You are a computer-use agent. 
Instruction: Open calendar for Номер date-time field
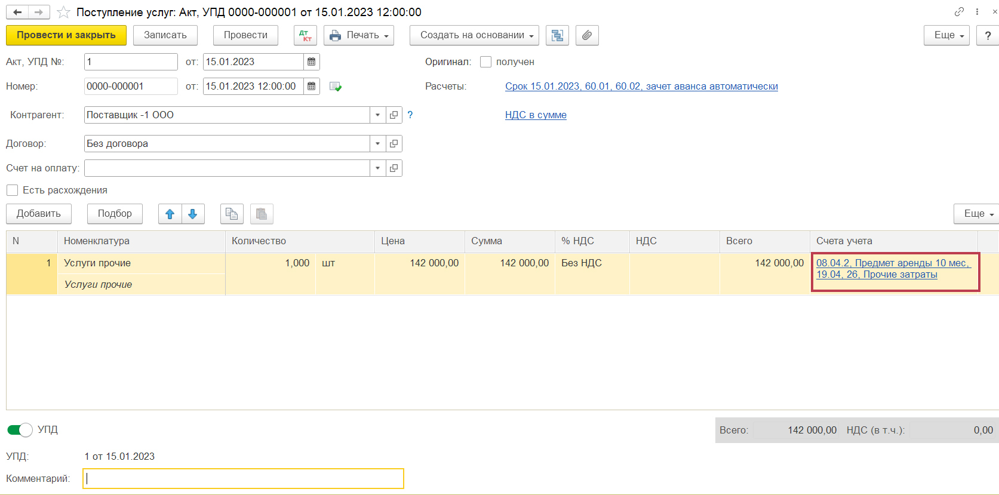[311, 86]
